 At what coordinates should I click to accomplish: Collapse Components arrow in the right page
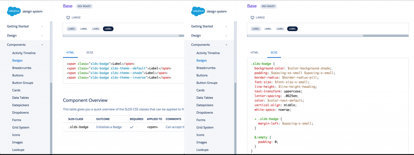[x=226, y=45]
